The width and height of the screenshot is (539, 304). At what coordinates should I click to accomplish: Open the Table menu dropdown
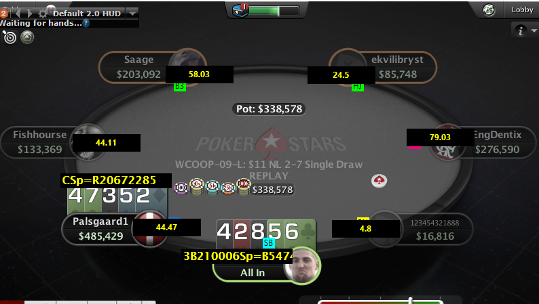coord(12,8)
